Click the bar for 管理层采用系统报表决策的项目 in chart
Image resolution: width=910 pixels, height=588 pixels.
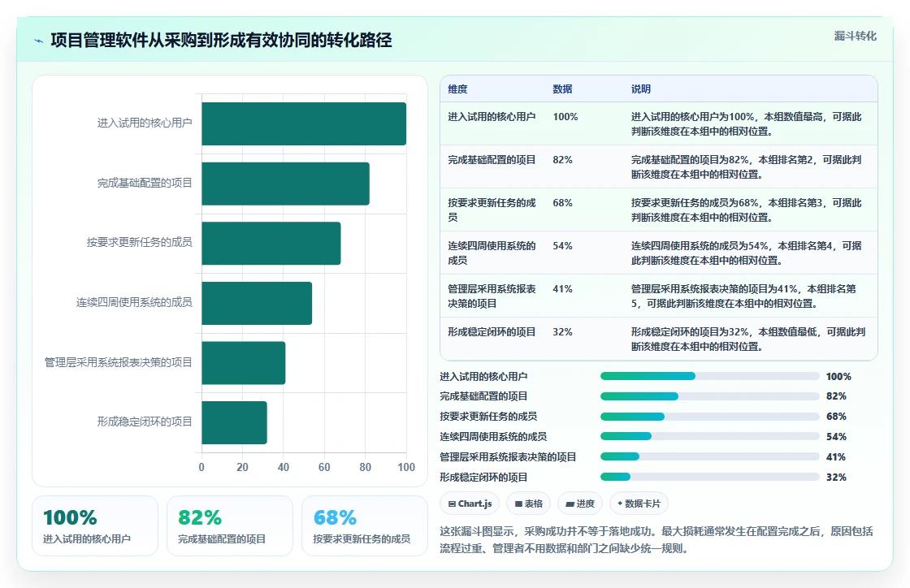(x=244, y=363)
